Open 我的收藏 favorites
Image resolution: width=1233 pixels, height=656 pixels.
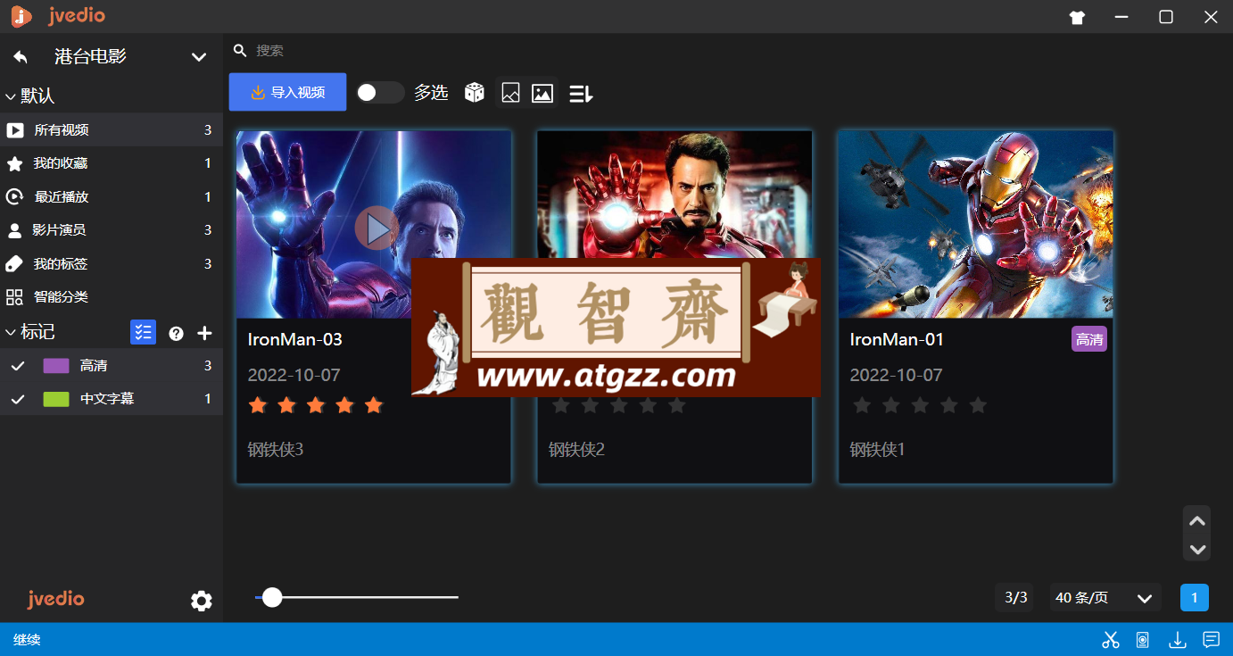tap(112, 163)
